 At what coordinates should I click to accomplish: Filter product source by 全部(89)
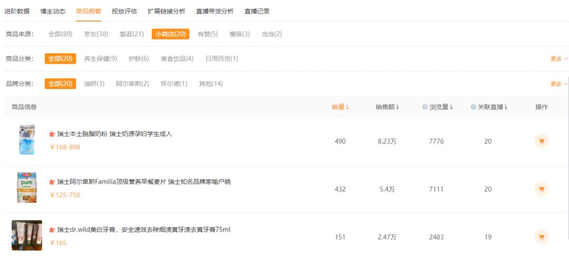point(60,34)
